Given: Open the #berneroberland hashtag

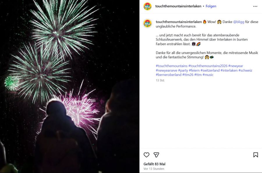Looking at the screenshot, I should (169, 75).
